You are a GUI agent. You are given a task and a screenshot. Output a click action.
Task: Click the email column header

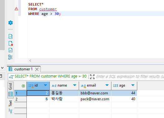[x=95, y=86]
